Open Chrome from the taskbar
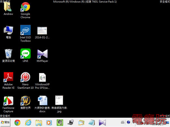 17,123
